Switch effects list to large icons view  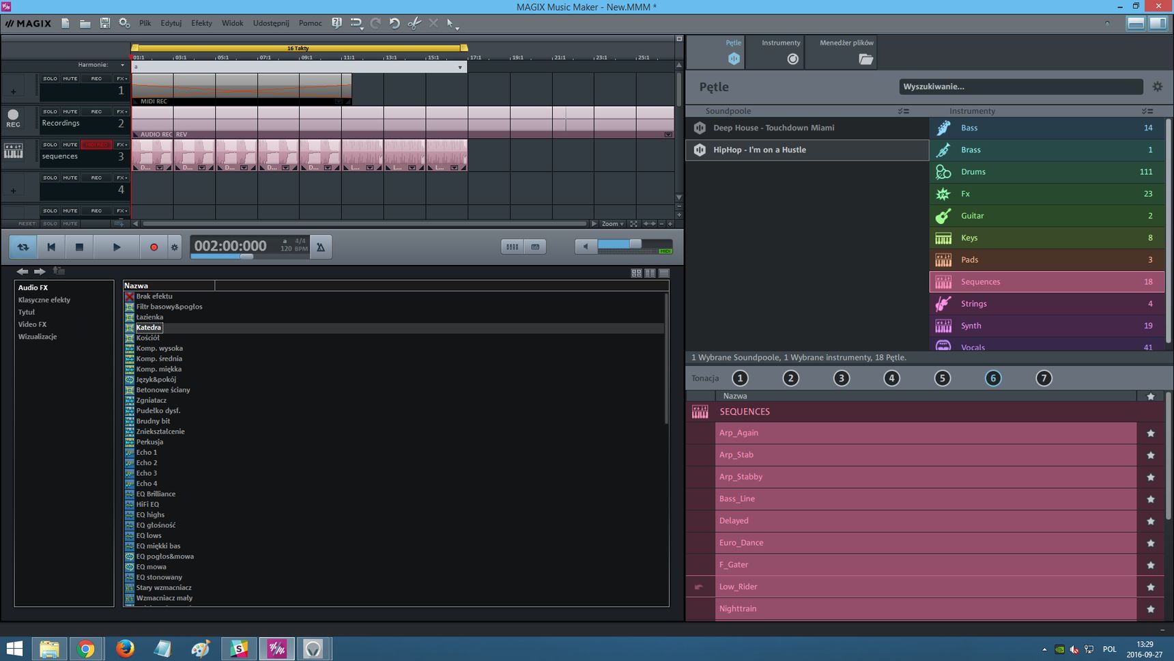[636, 273]
